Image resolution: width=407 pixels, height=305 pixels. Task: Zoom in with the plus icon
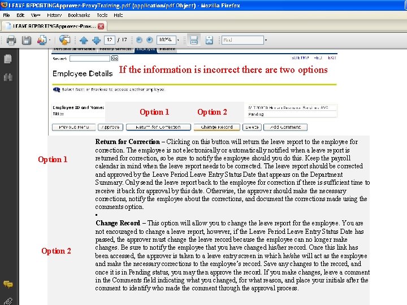pos(149,40)
